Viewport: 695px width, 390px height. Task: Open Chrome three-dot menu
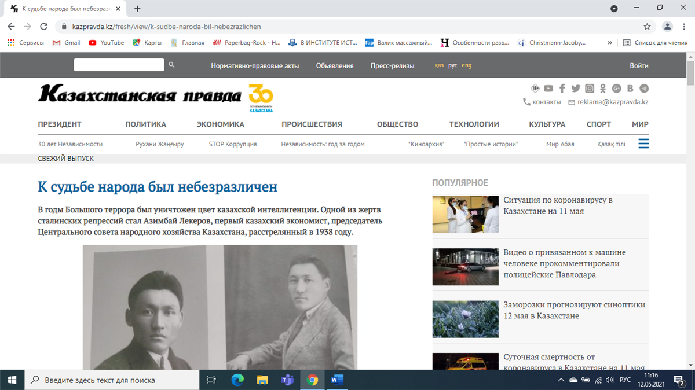click(x=684, y=27)
